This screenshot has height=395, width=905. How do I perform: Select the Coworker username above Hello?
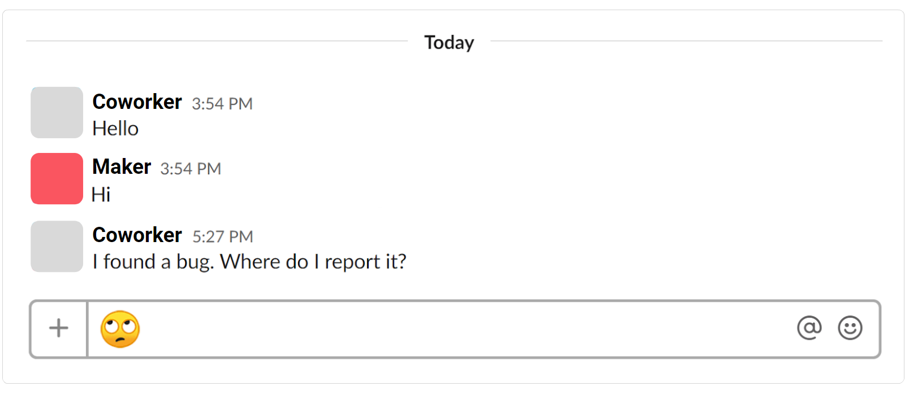coord(136,103)
